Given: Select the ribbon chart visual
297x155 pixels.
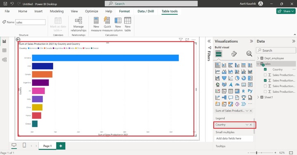Looking at the screenshot, I should coord(250,72).
